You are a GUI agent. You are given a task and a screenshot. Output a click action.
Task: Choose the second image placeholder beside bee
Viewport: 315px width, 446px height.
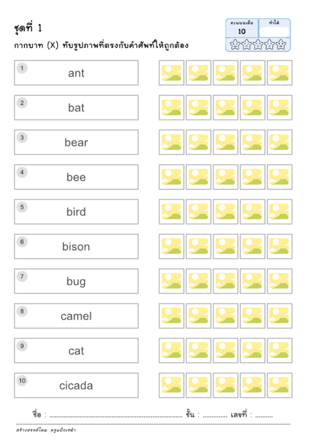tap(198, 177)
